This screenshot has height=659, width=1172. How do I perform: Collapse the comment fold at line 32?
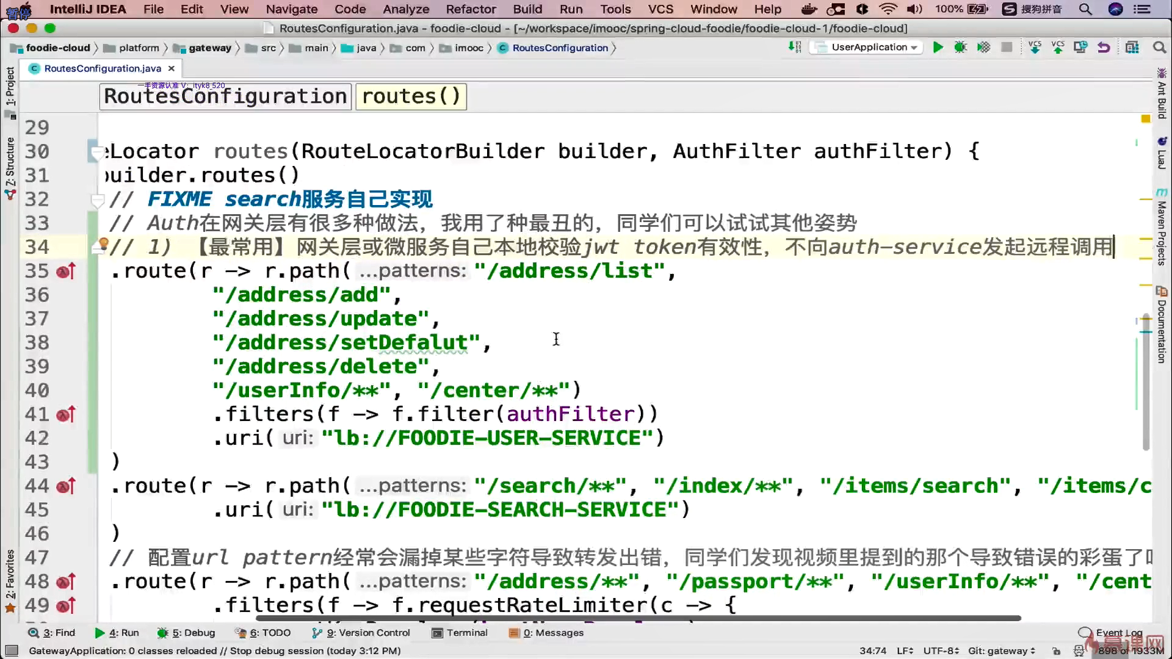click(96, 200)
